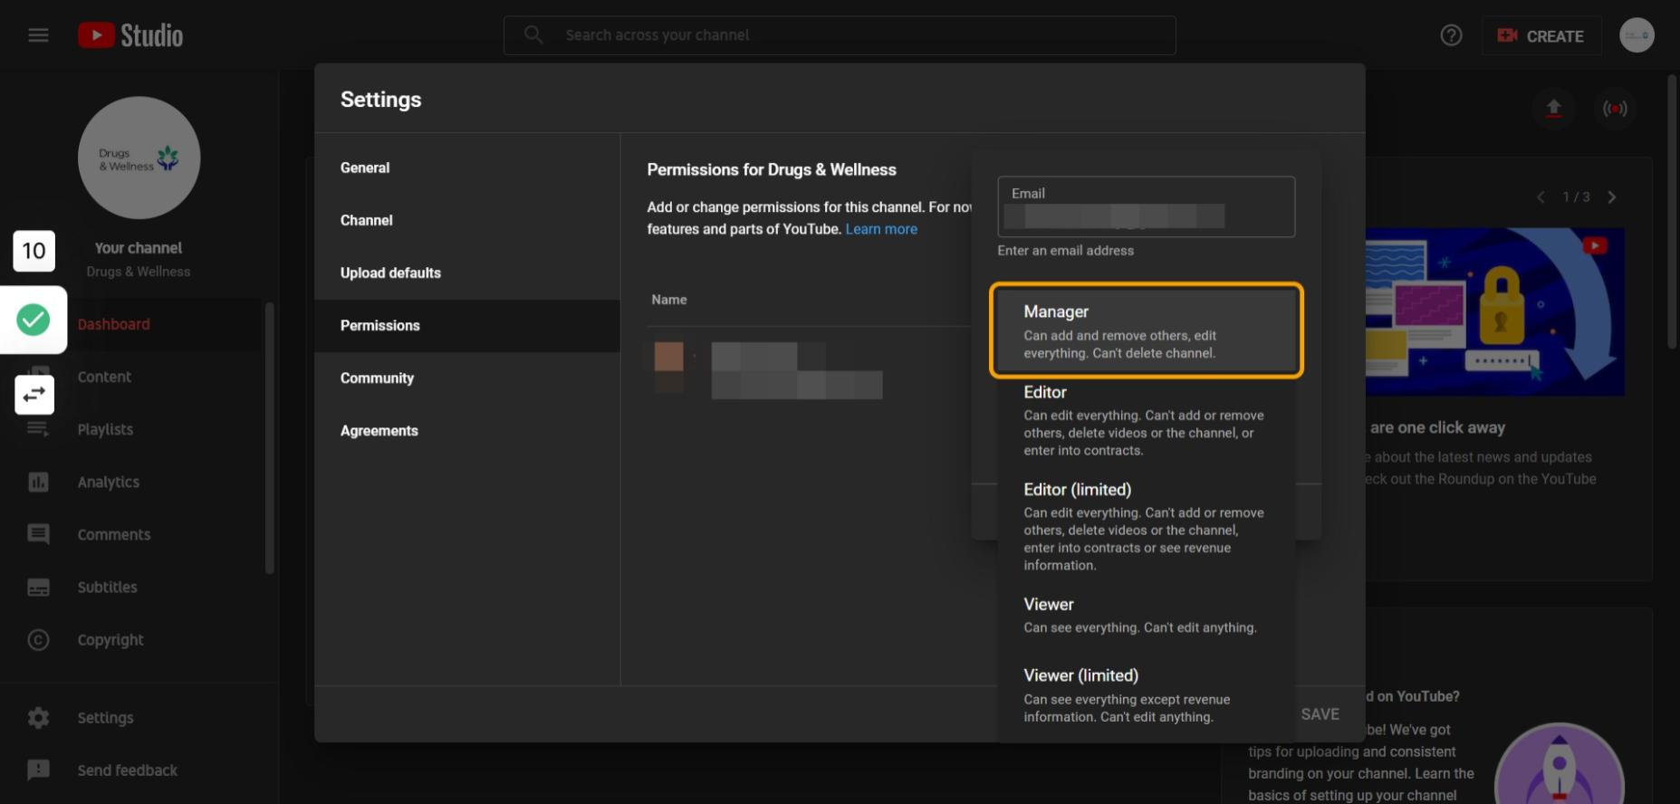Select the Editor role option
The width and height of the screenshot is (1680, 804).
coord(1147,420)
